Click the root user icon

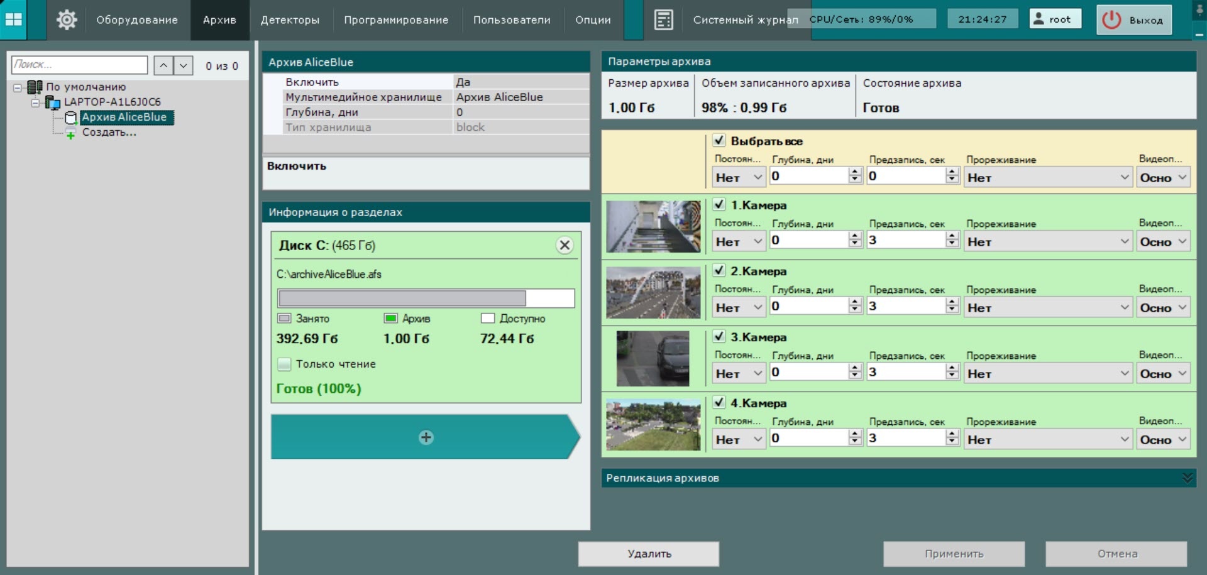1039,19
